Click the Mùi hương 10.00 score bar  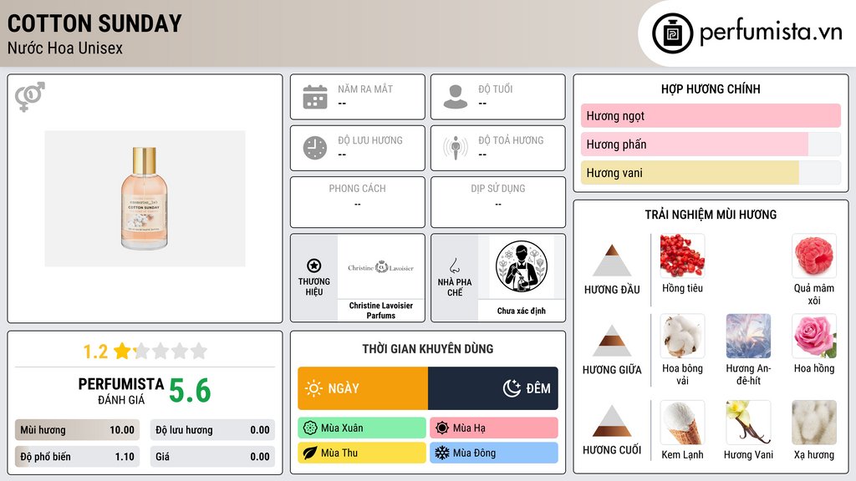pyautogui.click(x=78, y=430)
